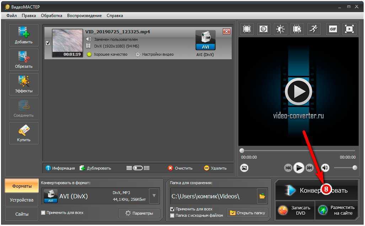Mute the preview volume speaker
The image size is (365, 226).
[x=325, y=168]
